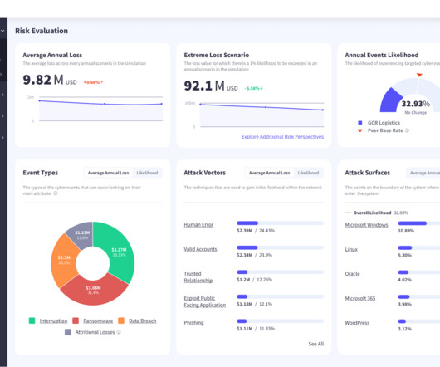Click the +0.66% change indicator arrow

tap(101, 82)
